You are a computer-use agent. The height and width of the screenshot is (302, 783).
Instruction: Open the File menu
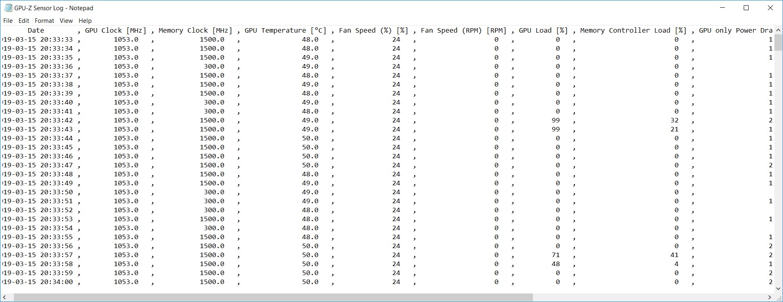pos(8,21)
